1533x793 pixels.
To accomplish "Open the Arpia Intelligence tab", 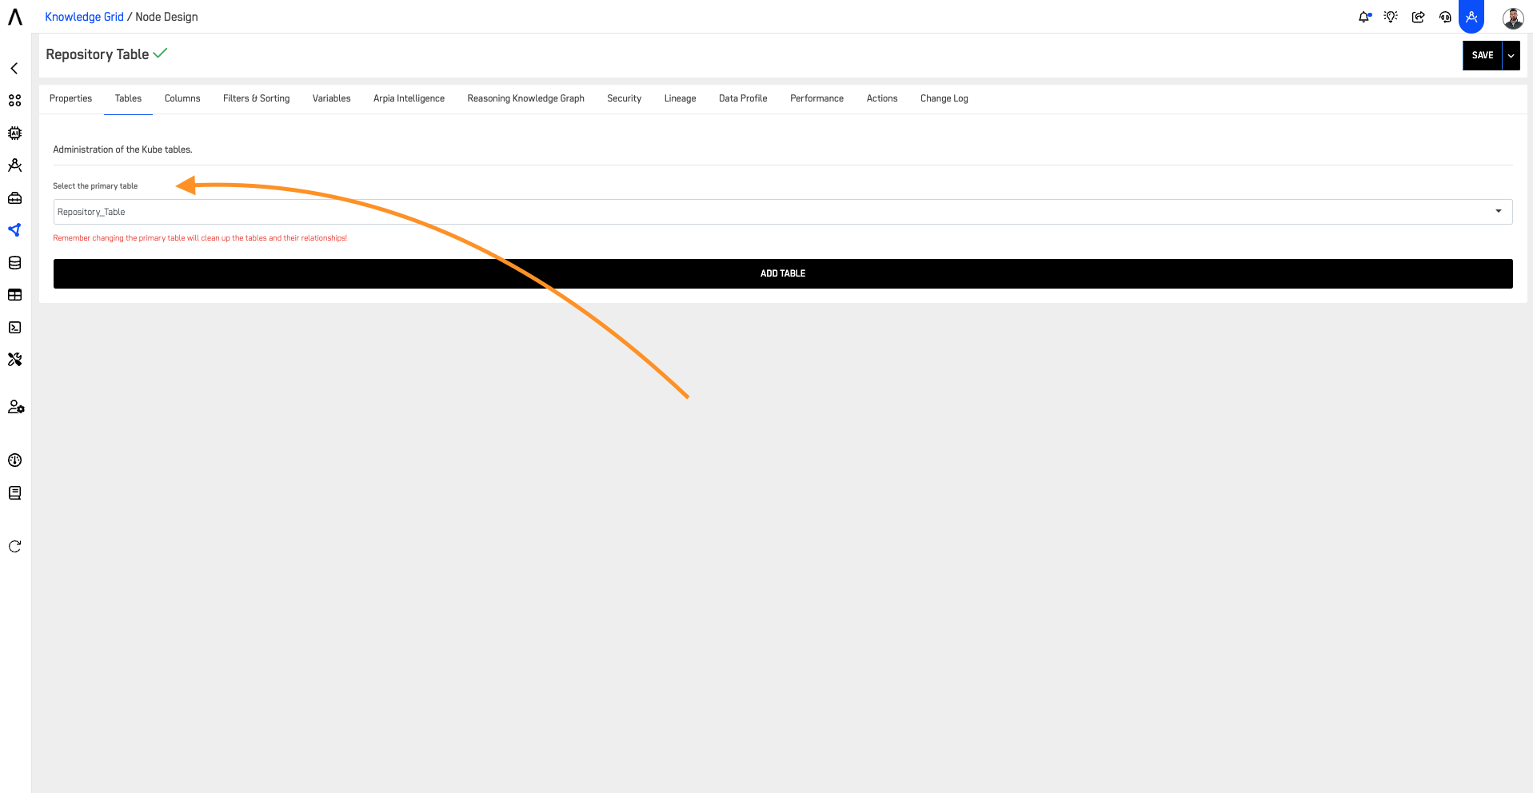I will [x=409, y=98].
